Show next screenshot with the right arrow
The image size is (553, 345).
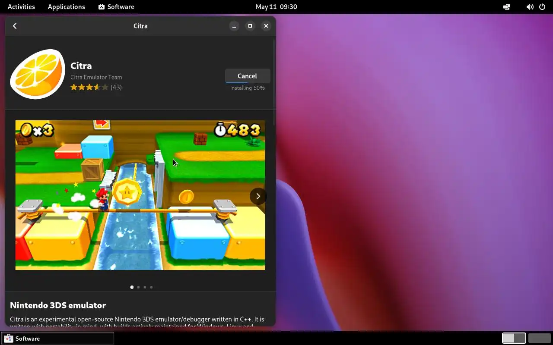(x=258, y=196)
